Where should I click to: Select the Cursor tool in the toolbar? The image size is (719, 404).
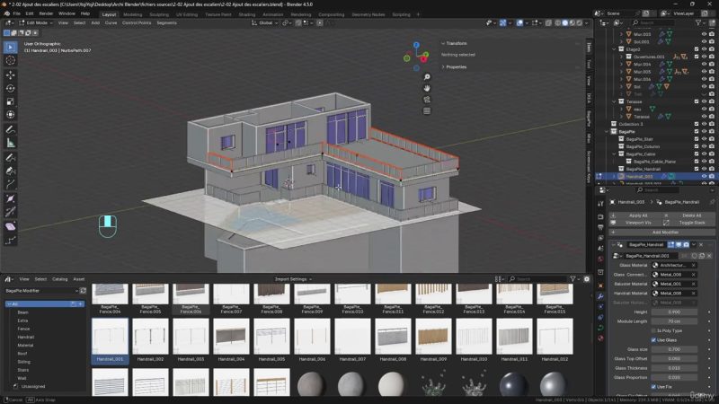point(11,60)
